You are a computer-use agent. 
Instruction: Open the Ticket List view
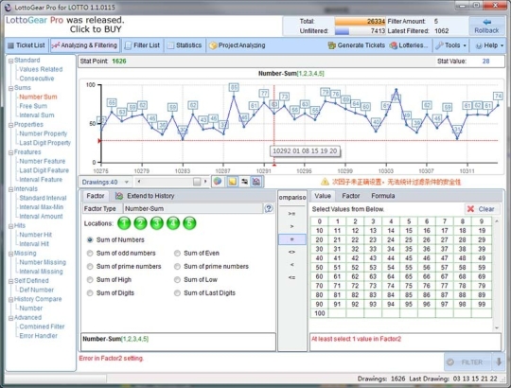pos(26,45)
